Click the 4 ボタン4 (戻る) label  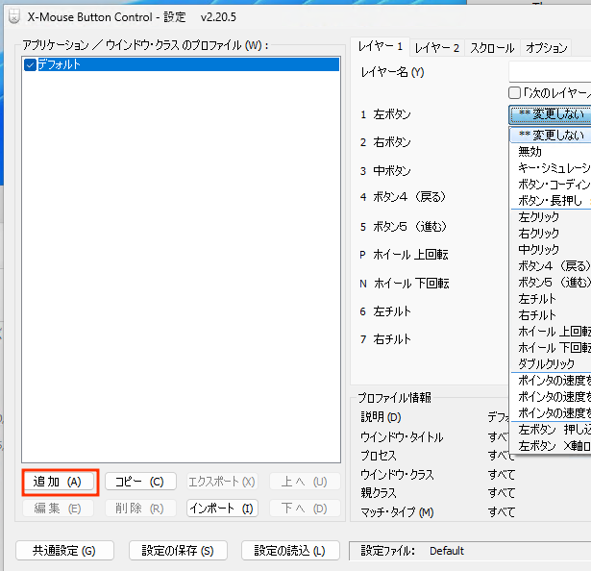click(403, 197)
